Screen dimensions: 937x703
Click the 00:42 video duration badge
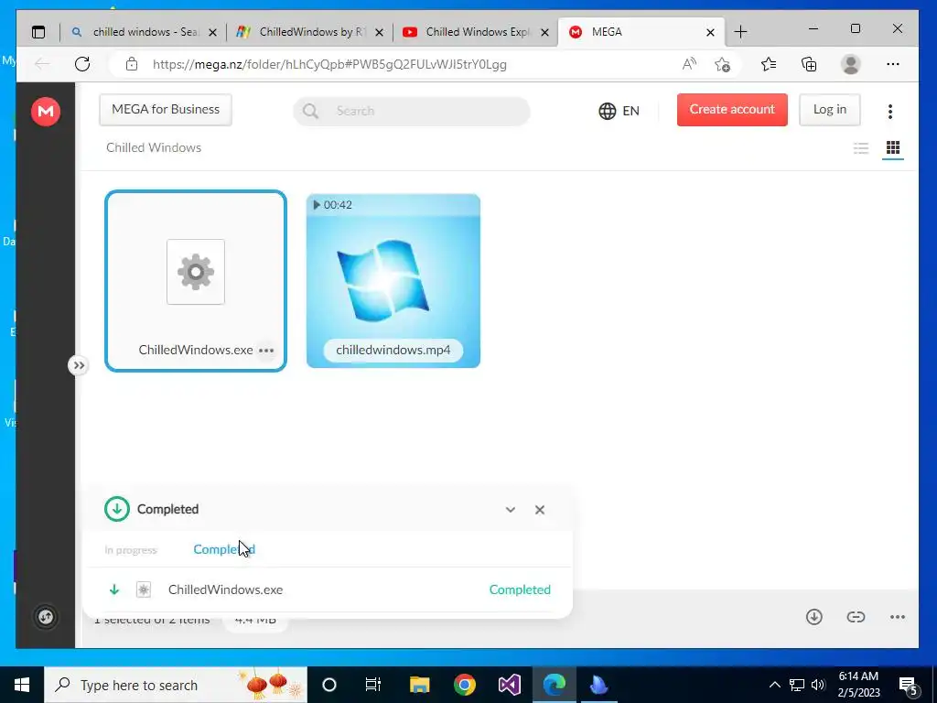click(x=333, y=205)
